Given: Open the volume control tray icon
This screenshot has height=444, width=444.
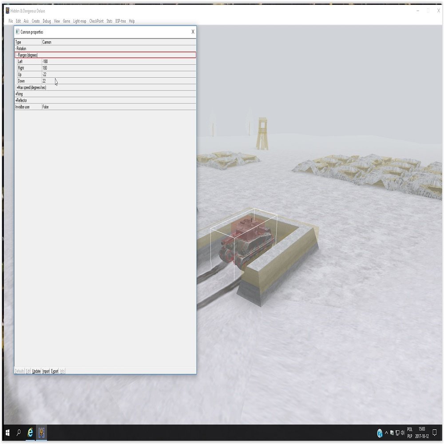Looking at the screenshot, I should pyautogui.click(x=403, y=432).
